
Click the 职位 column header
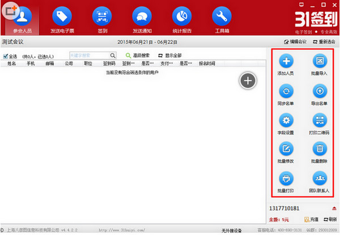(88, 64)
